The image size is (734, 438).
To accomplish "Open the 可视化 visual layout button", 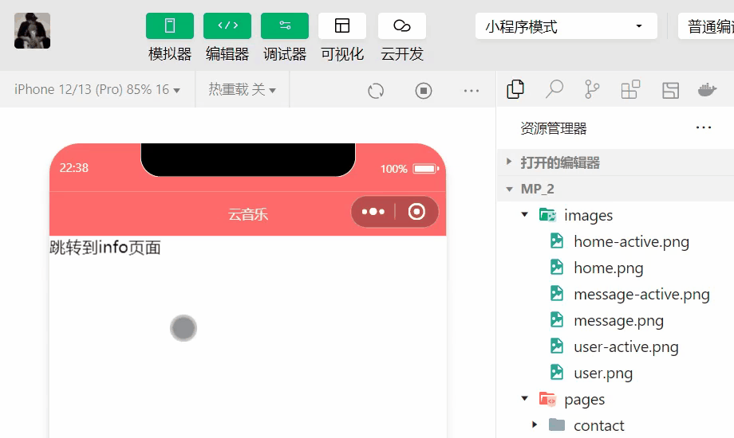I will click(342, 25).
